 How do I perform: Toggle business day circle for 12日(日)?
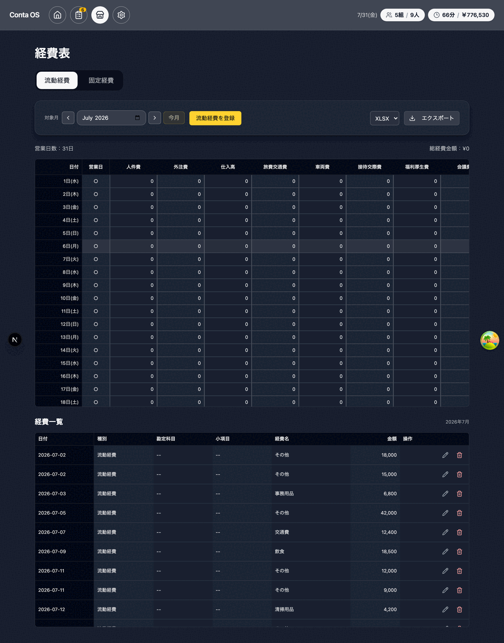(96, 324)
